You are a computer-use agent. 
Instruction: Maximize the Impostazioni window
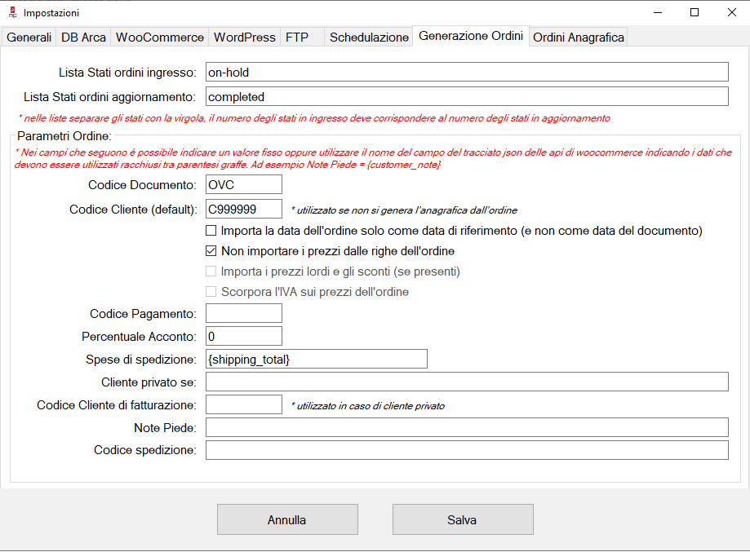[x=695, y=12]
